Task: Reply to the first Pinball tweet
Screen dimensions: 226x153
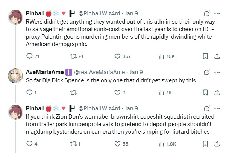Action: (31, 56)
